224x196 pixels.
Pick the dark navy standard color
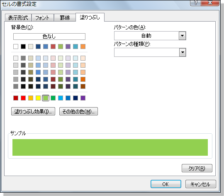[75, 98]
